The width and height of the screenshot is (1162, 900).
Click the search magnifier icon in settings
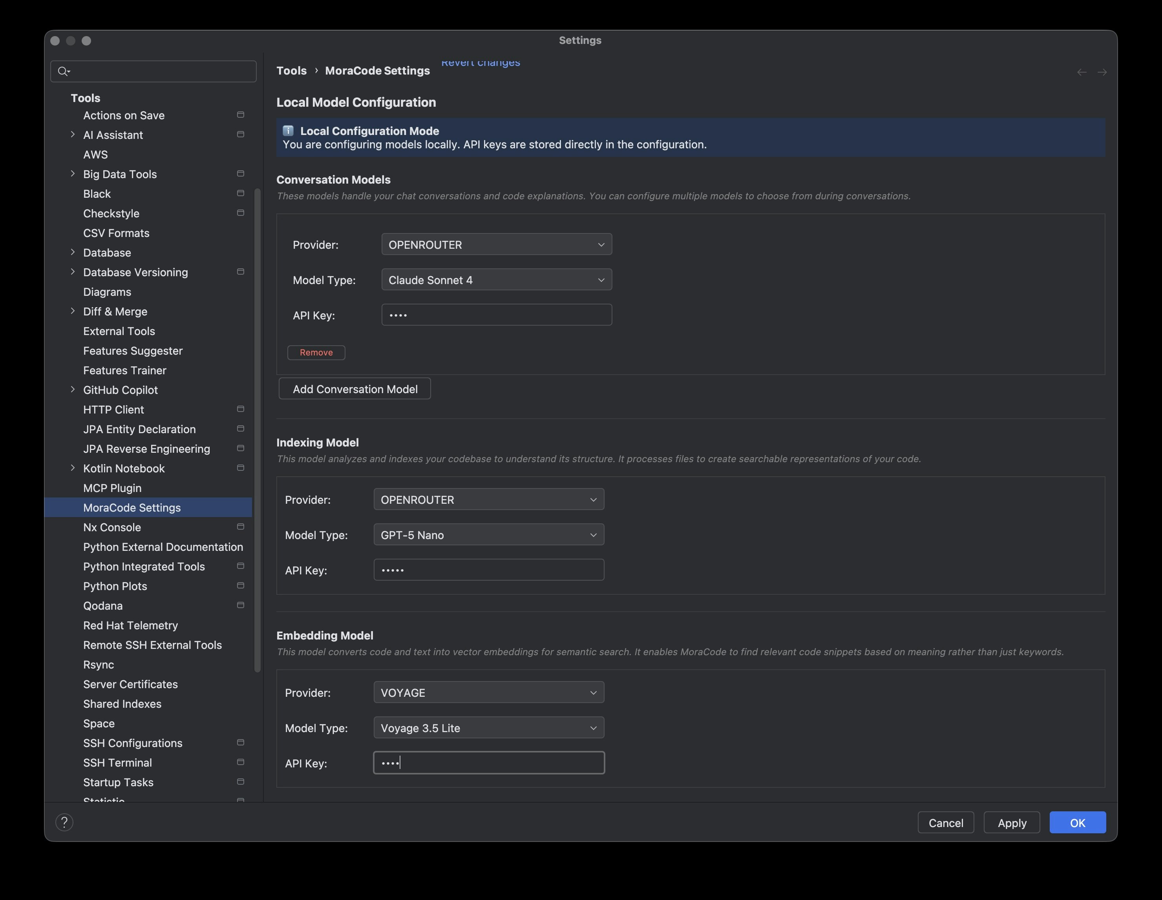coord(63,71)
